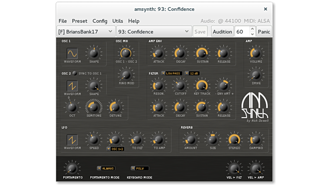Click the OSC 2 Semitone knob
330x185 pixels.
pyautogui.click(x=94, y=108)
